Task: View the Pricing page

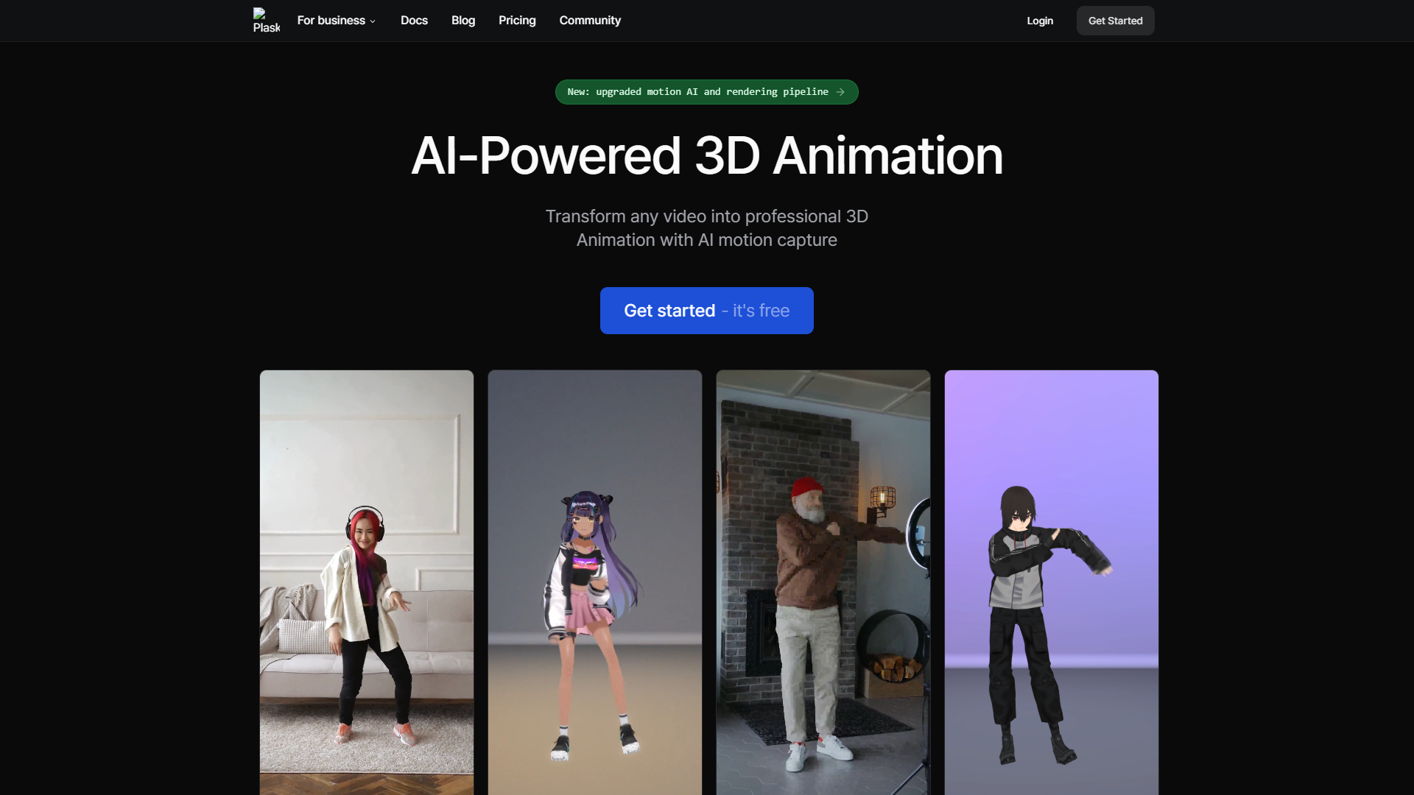Action: pyautogui.click(x=517, y=21)
